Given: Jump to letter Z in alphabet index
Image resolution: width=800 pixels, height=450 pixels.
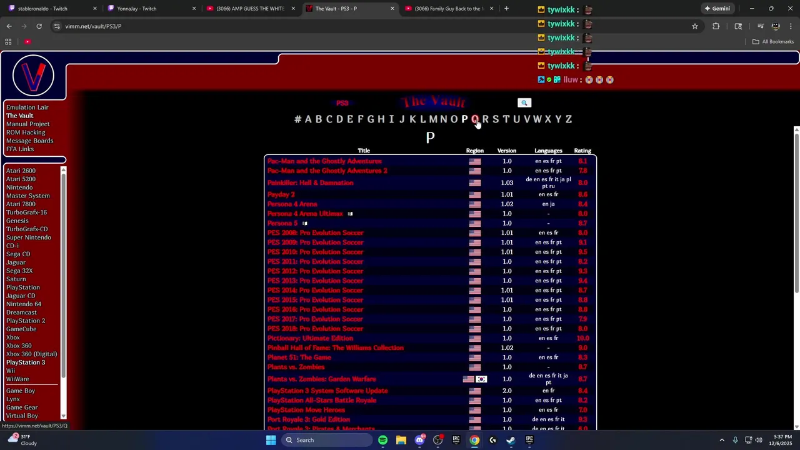Looking at the screenshot, I should pyautogui.click(x=569, y=119).
